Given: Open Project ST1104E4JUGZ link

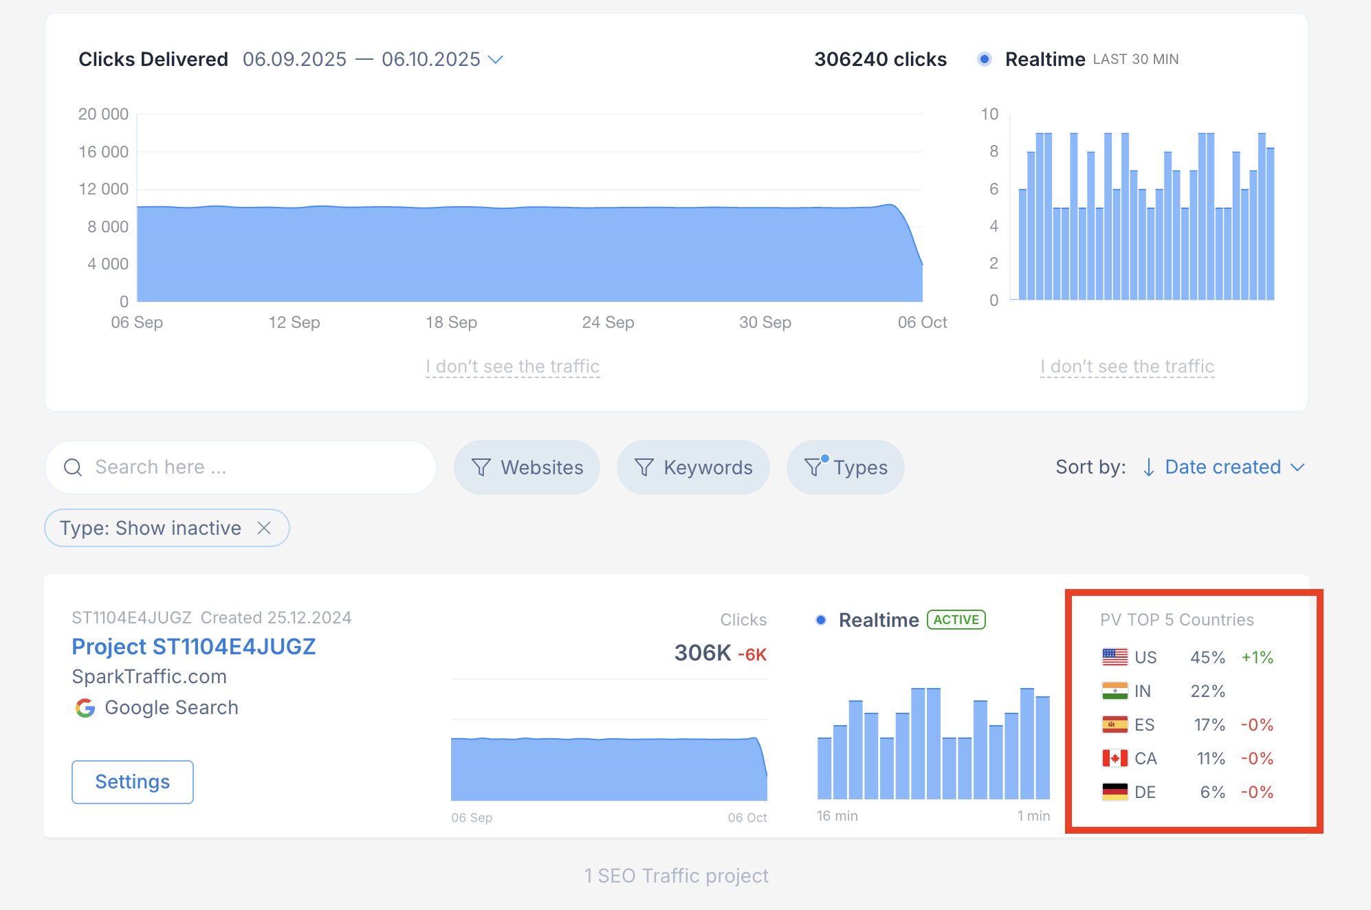Looking at the screenshot, I should click(x=193, y=647).
